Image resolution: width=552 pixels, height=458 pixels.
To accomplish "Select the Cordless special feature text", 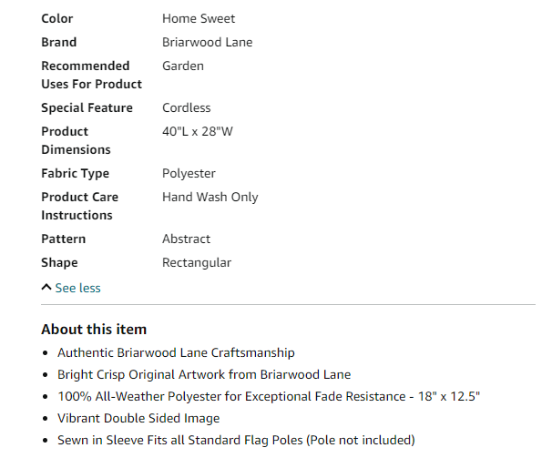I will click(186, 107).
